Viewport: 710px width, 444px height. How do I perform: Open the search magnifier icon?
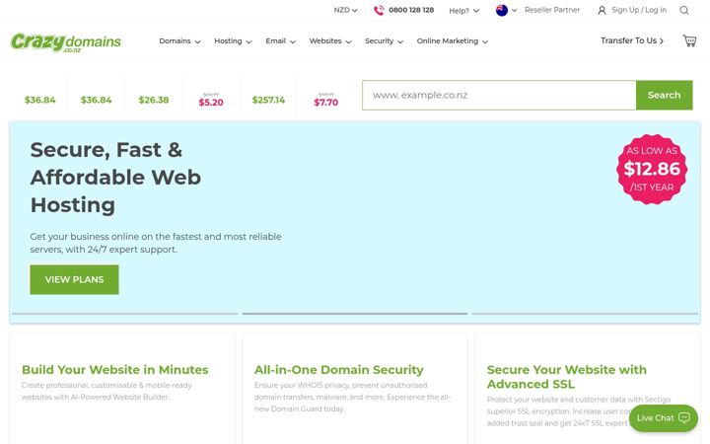click(683, 11)
